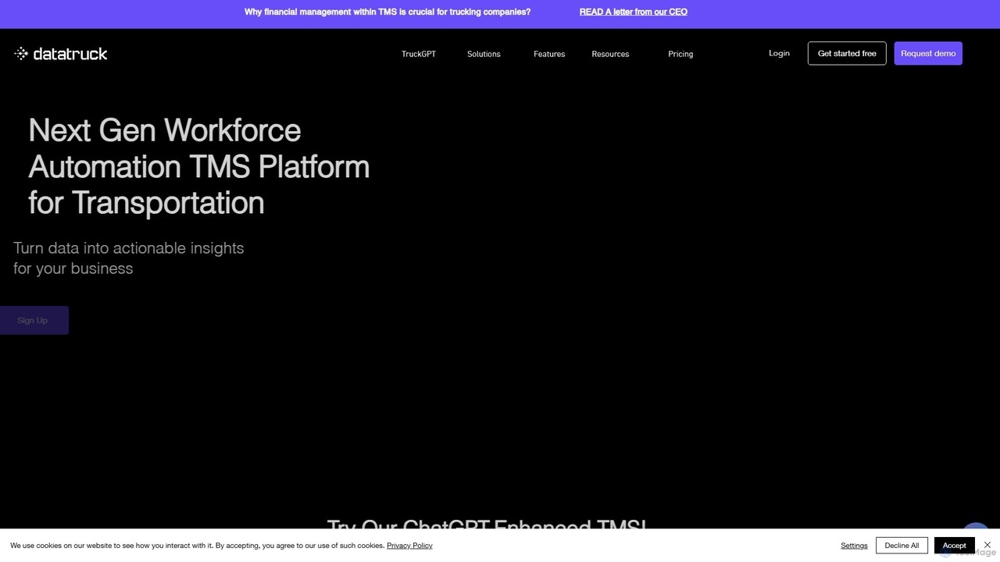Click Decline All cookies button

coord(902,546)
